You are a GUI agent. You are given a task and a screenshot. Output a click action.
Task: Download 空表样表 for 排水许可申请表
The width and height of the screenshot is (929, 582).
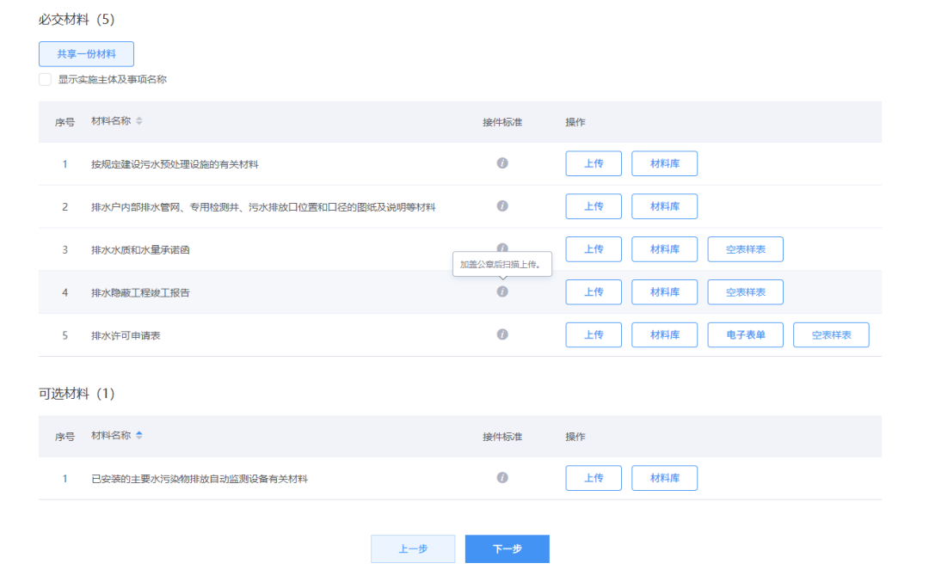(x=831, y=334)
